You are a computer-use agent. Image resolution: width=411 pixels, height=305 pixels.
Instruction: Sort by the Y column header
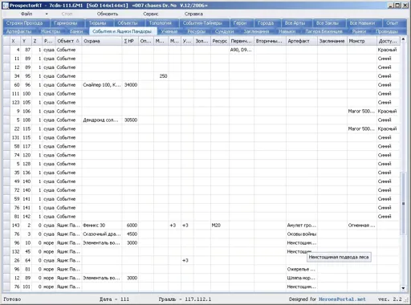click(26, 41)
